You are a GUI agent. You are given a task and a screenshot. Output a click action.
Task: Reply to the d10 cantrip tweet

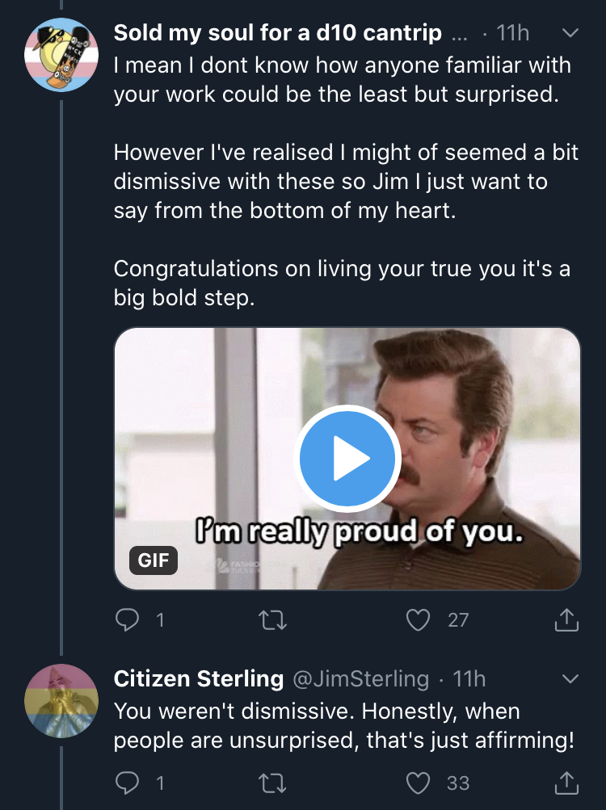pos(127,619)
